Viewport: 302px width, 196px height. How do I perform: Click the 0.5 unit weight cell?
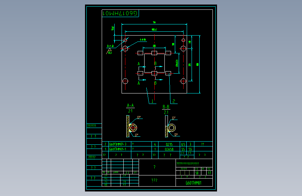[183, 144]
